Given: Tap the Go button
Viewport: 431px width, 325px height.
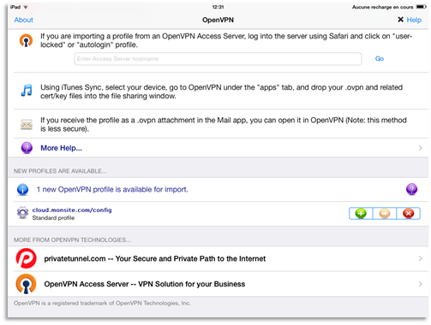Looking at the screenshot, I should click(x=380, y=59).
